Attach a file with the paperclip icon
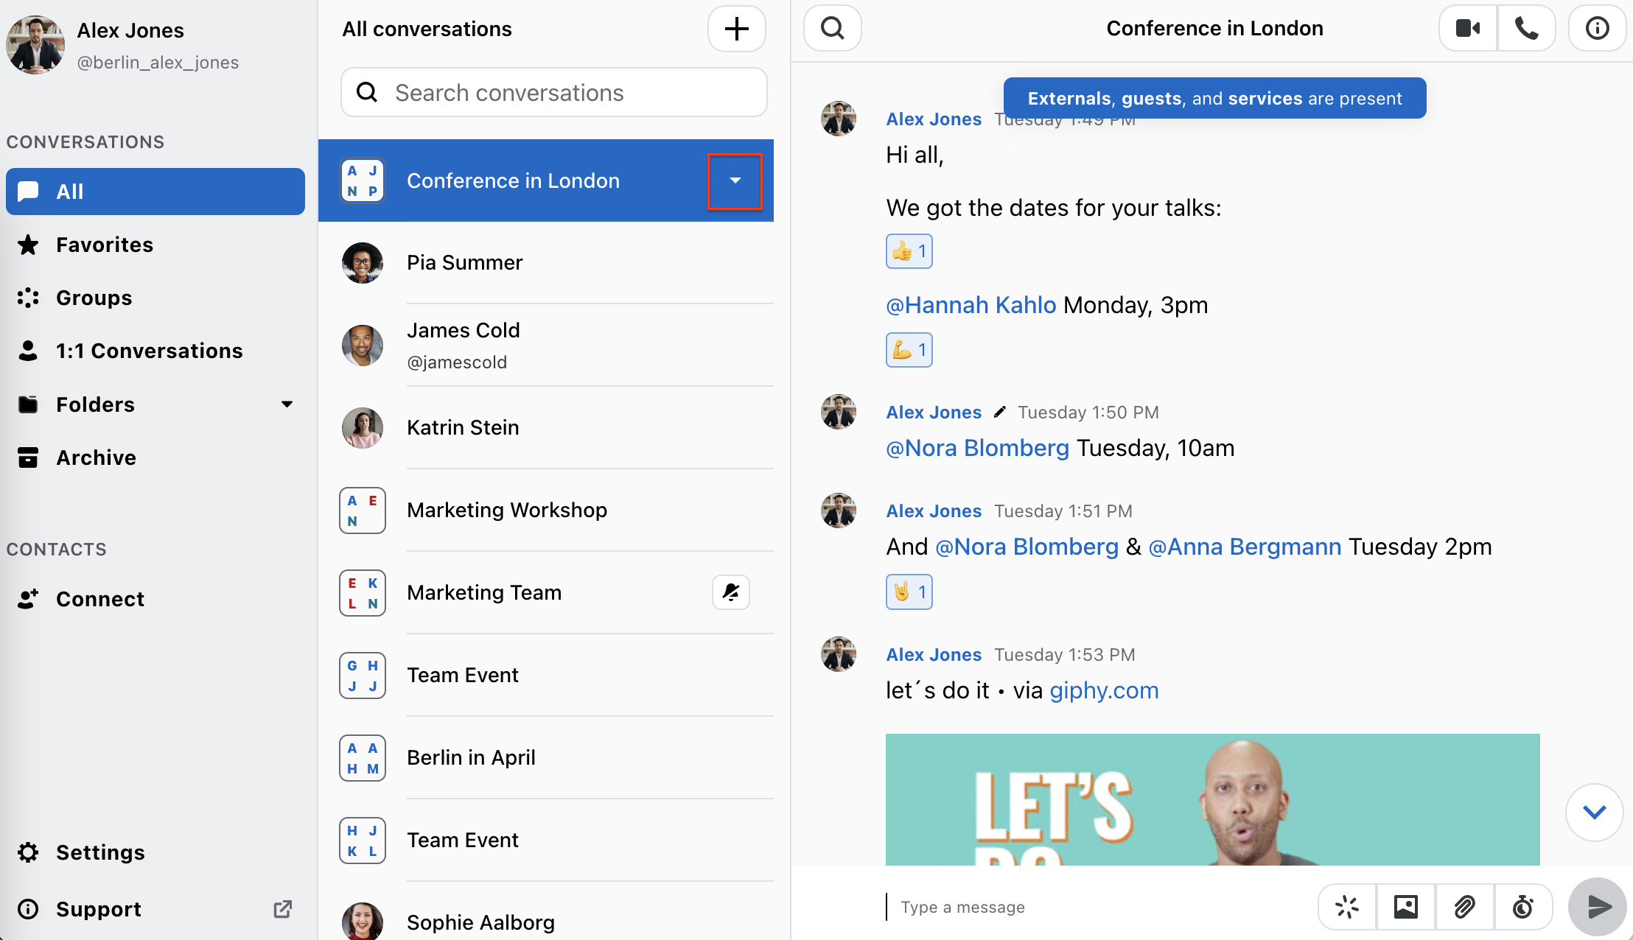1633x940 pixels. 1464,907
